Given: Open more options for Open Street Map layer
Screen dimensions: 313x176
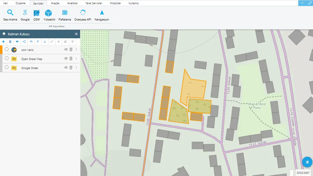Looking at the screenshot, I should (x=76, y=58).
